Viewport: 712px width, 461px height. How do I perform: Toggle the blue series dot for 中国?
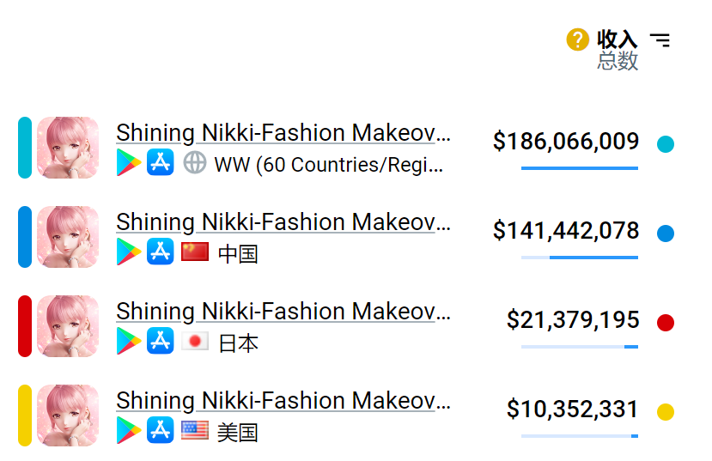(x=665, y=233)
